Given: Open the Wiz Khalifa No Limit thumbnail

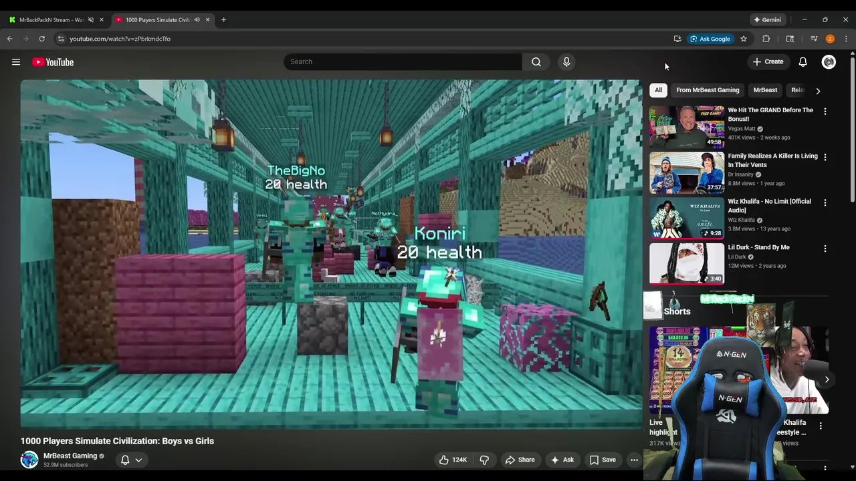Looking at the screenshot, I should (x=687, y=218).
